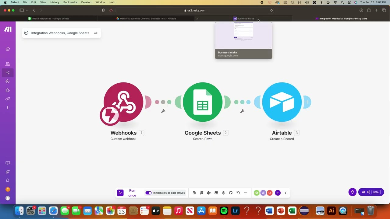Close the Business Intake tab

click(x=197, y=19)
